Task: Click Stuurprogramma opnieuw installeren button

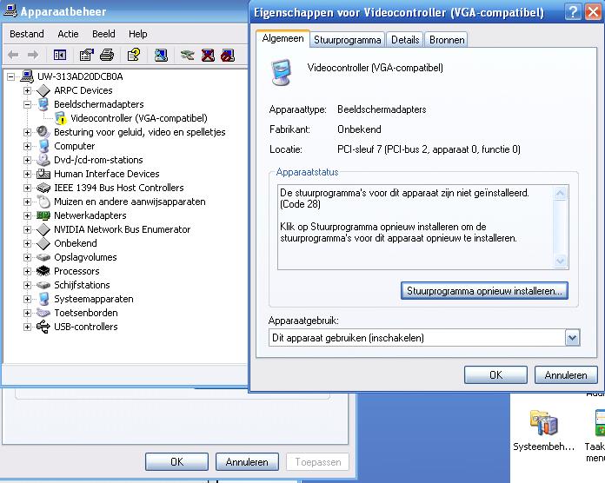Action: pyautogui.click(x=484, y=291)
